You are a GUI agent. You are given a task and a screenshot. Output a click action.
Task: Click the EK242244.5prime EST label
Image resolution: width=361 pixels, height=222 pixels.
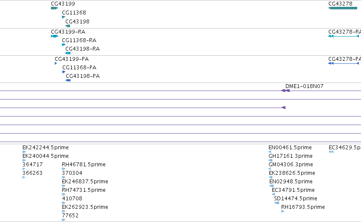(x=45, y=148)
